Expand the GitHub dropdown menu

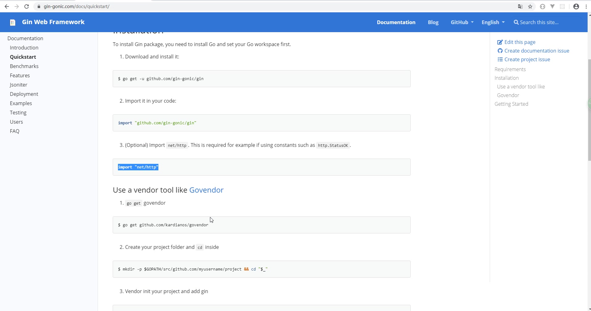point(462,22)
